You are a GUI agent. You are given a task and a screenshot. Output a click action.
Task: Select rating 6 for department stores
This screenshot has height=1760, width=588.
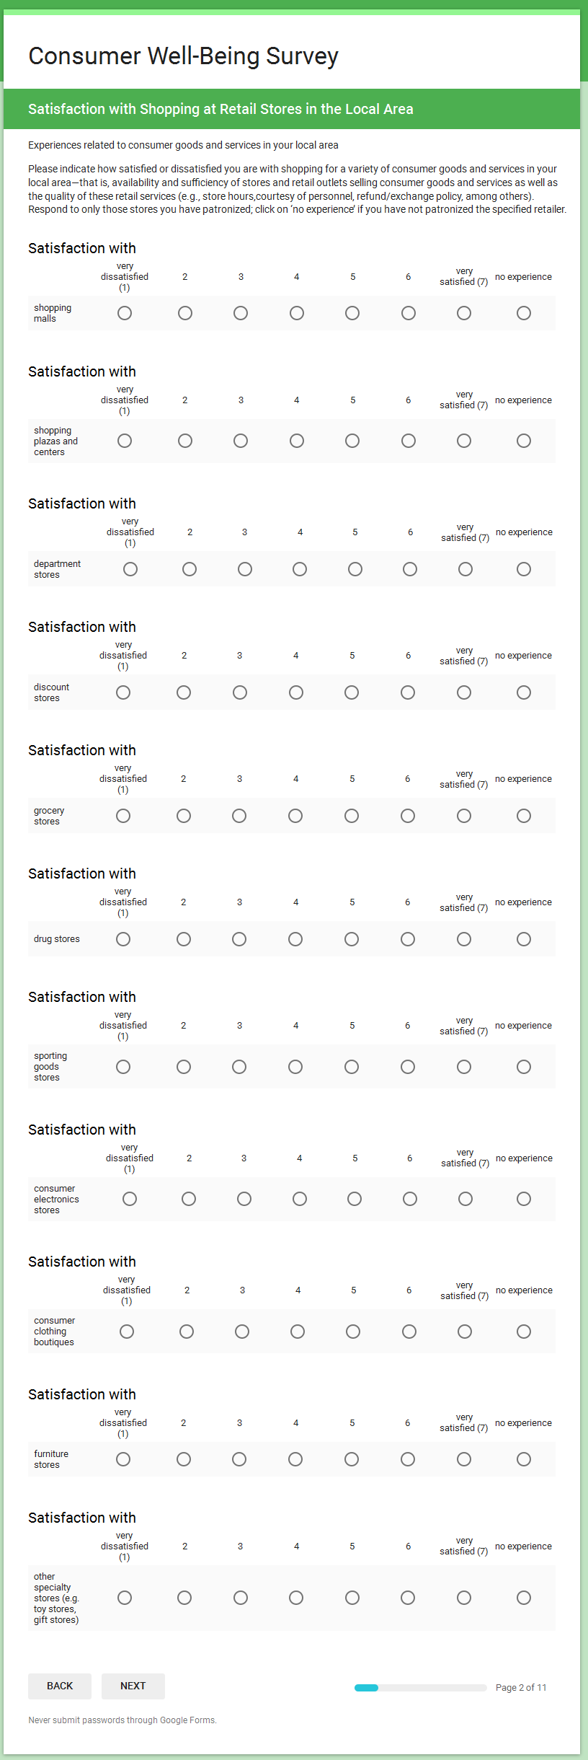pyautogui.click(x=410, y=569)
